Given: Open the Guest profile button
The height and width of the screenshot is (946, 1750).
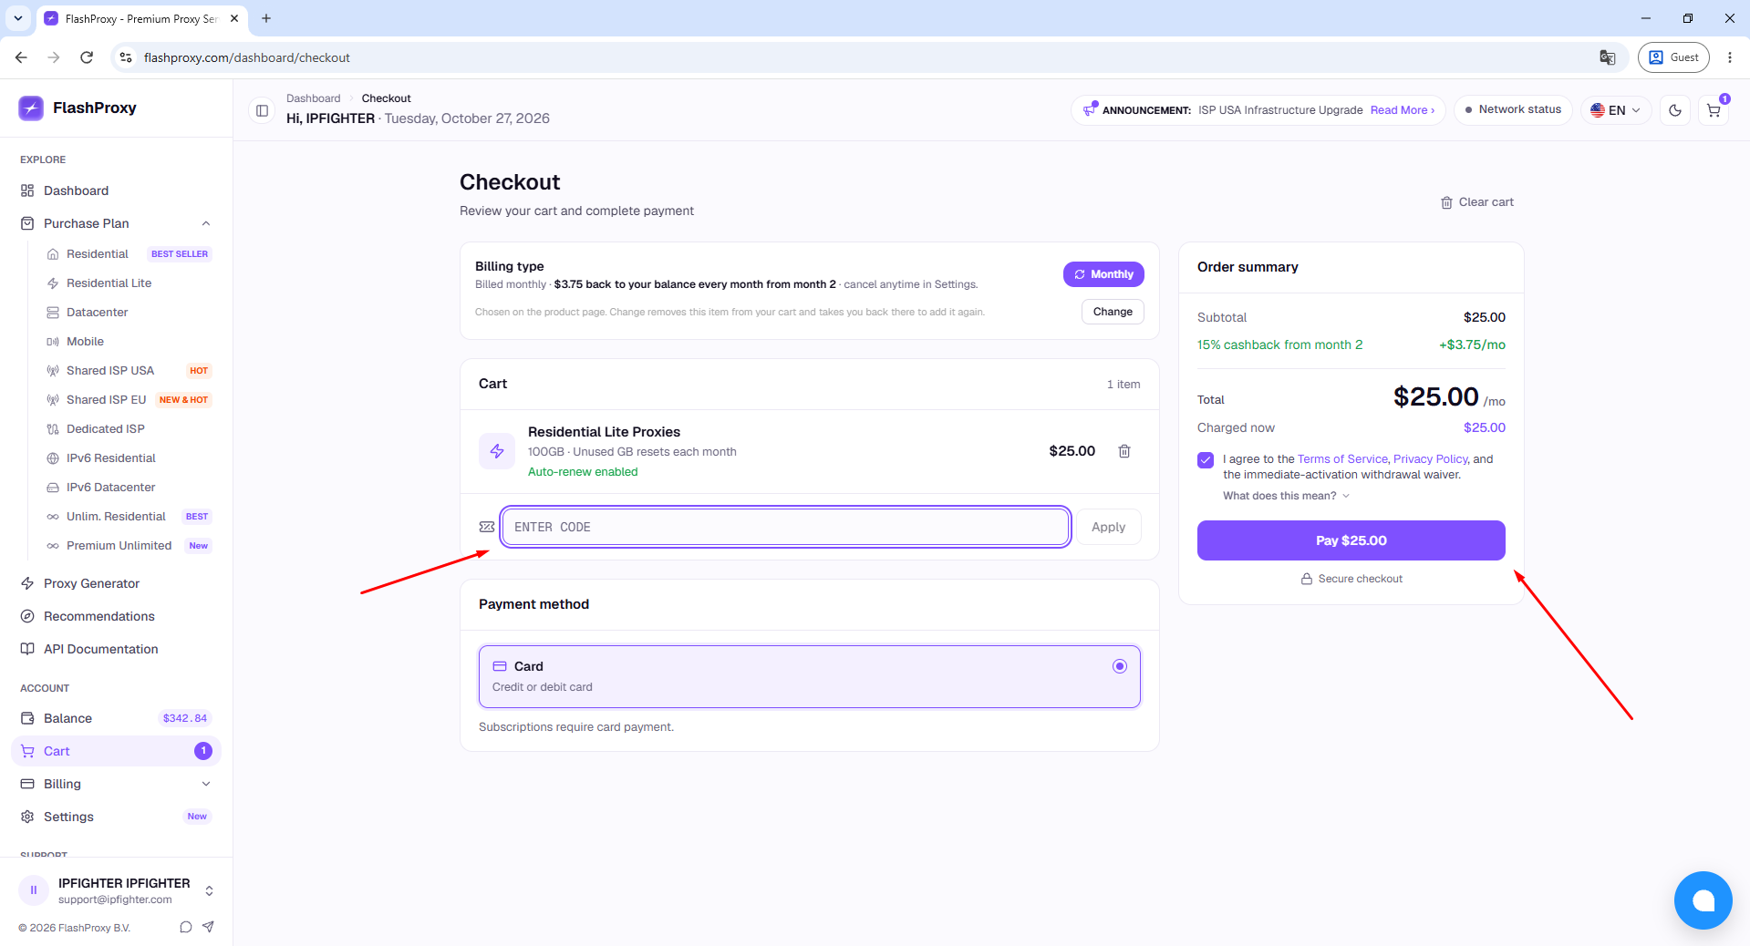Looking at the screenshot, I should pos(1673,57).
